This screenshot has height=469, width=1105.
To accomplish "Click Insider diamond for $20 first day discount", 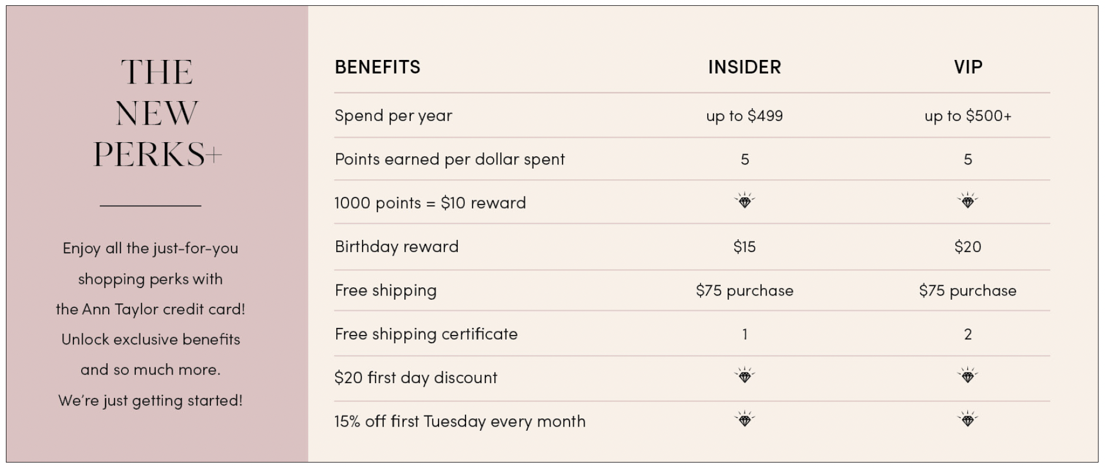I will coord(744,375).
